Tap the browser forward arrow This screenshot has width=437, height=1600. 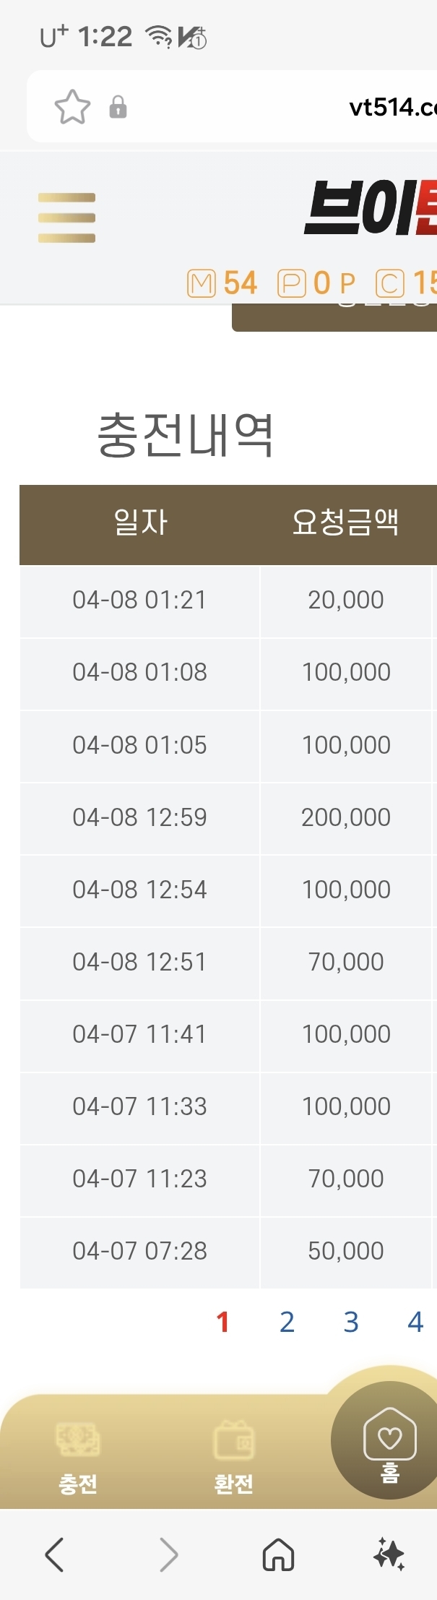tap(168, 1554)
